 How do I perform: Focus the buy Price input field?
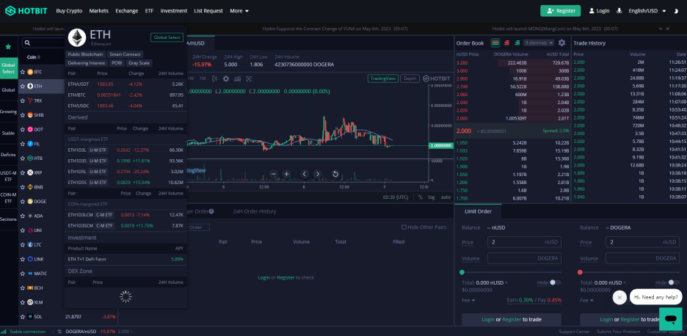click(x=524, y=242)
